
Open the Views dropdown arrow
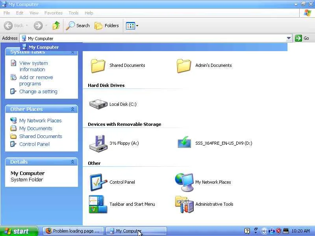coord(137,26)
